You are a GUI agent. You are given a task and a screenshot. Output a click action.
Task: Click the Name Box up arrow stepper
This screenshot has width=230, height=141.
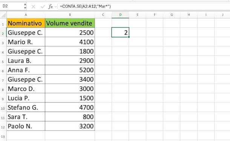25,5
